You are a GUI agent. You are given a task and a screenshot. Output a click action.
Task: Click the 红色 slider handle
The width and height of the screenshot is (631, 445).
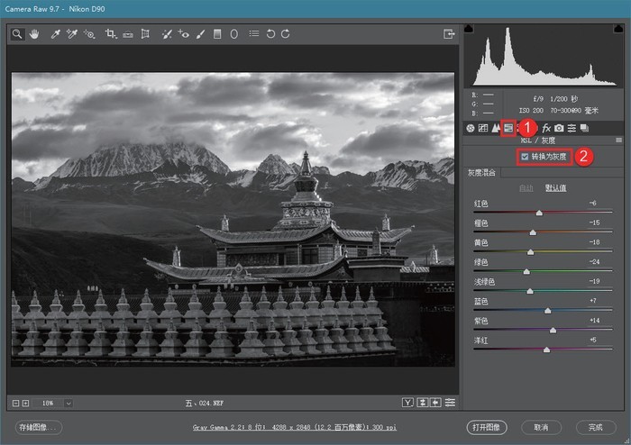click(x=539, y=213)
